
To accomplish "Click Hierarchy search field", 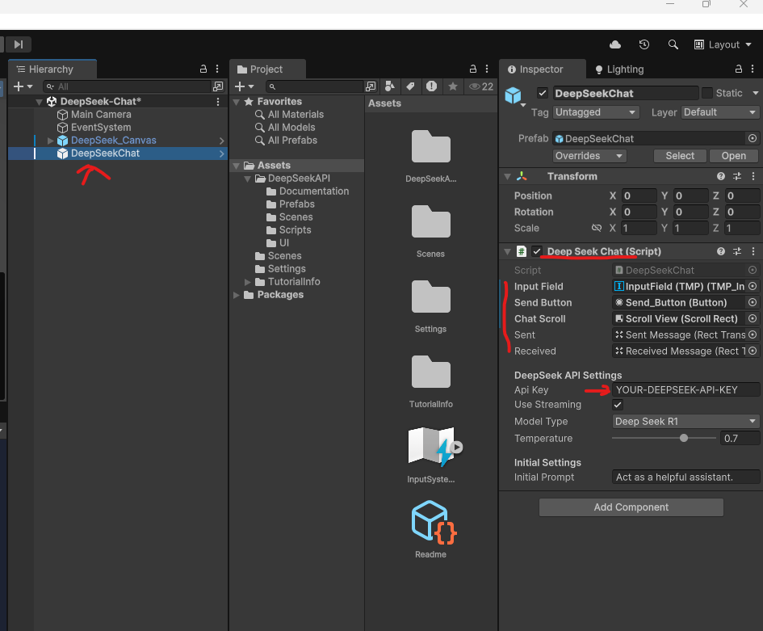I will [x=127, y=86].
